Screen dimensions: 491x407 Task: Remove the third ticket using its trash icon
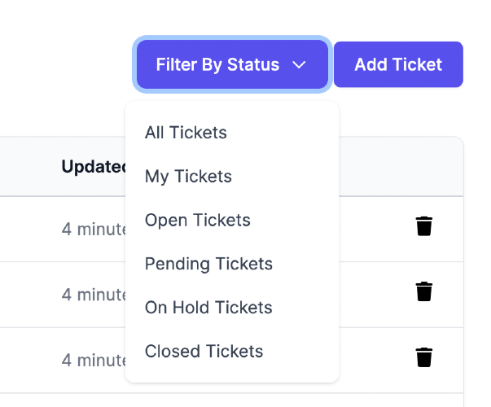423,357
